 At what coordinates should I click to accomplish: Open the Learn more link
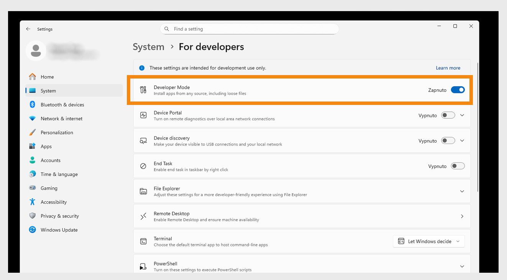[448, 68]
